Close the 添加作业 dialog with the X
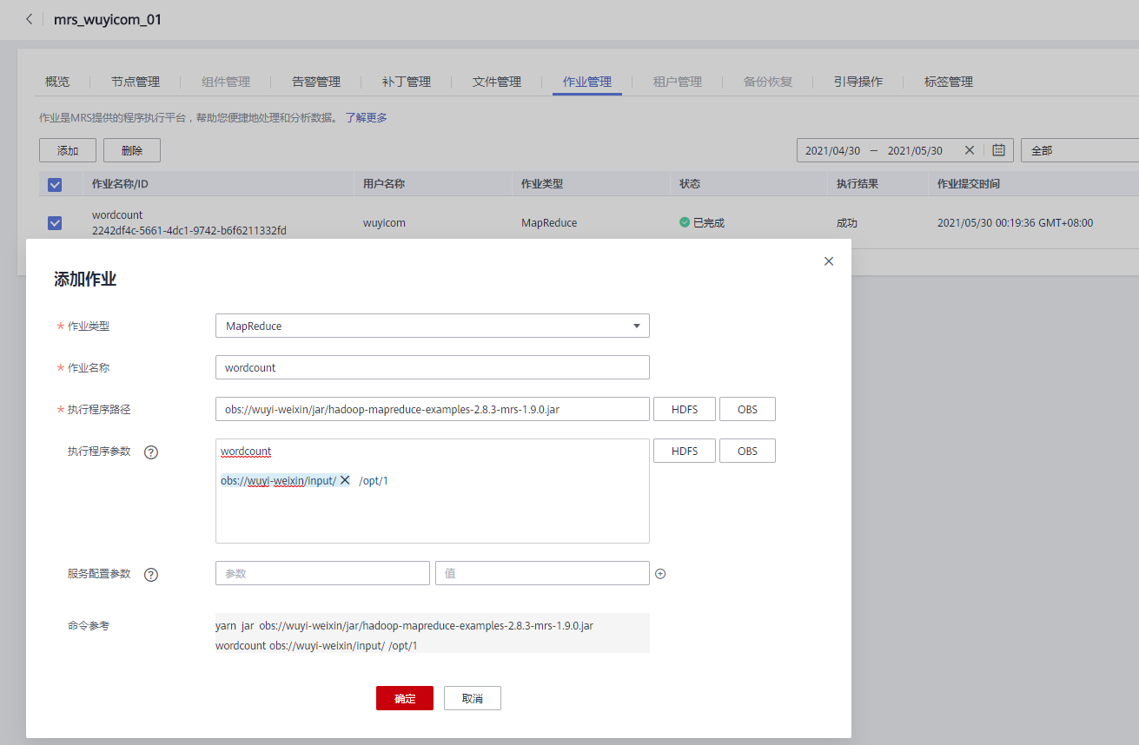Viewport: 1139px width, 745px height. (x=829, y=261)
